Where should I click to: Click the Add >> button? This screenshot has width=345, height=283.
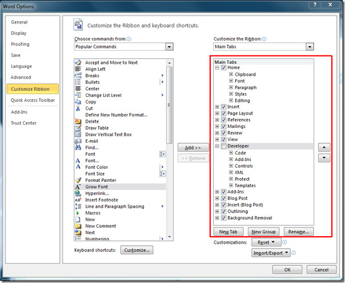[x=193, y=148]
